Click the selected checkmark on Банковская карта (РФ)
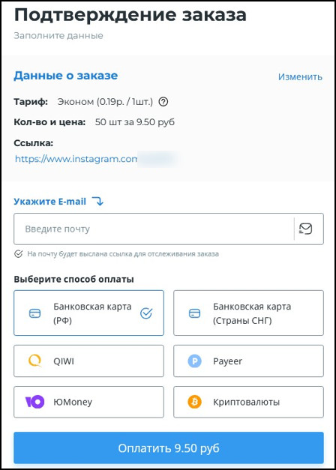This screenshot has width=336, height=470. (146, 313)
